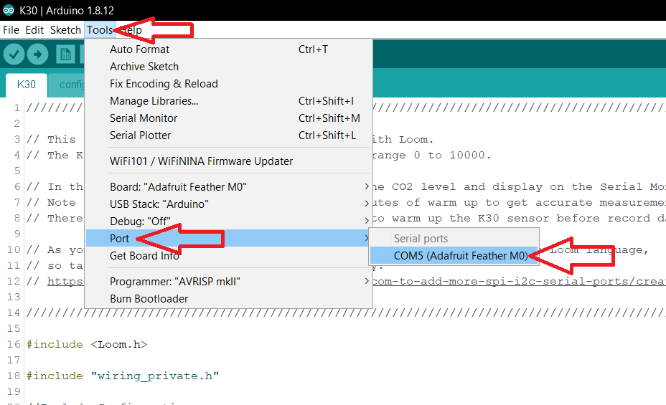Select Auto Format menu entry
Screen dimensions: 666x405
coord(228,49)
